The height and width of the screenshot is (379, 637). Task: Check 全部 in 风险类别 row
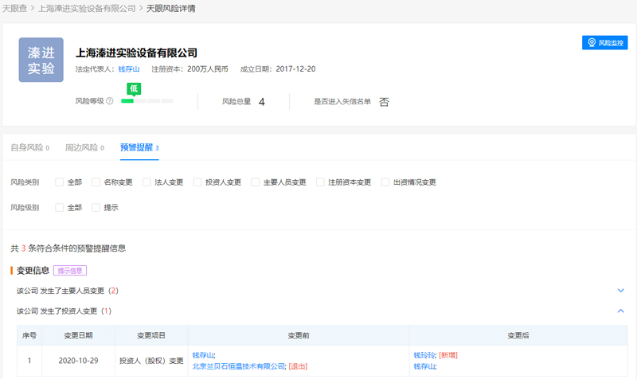(x=59, y=182)
